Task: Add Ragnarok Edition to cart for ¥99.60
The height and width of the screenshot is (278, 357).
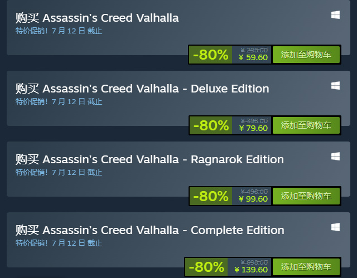Action: click(x=306, y=196)
